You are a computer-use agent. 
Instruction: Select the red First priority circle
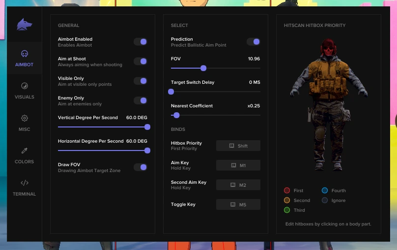[287, 190]
